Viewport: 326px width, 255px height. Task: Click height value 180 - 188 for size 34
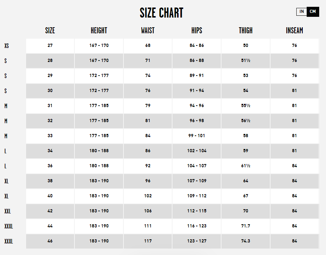(x=99, y=151)
